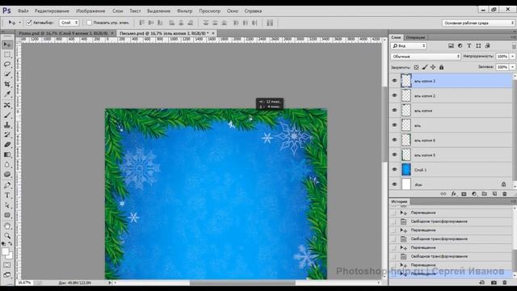Select the Clone Stamp tool
The height and width of the screenshot is (291, 517).
pyautogui.click(x=7, y=124)
